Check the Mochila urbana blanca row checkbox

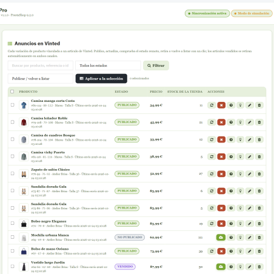click(x=13, y=237)
